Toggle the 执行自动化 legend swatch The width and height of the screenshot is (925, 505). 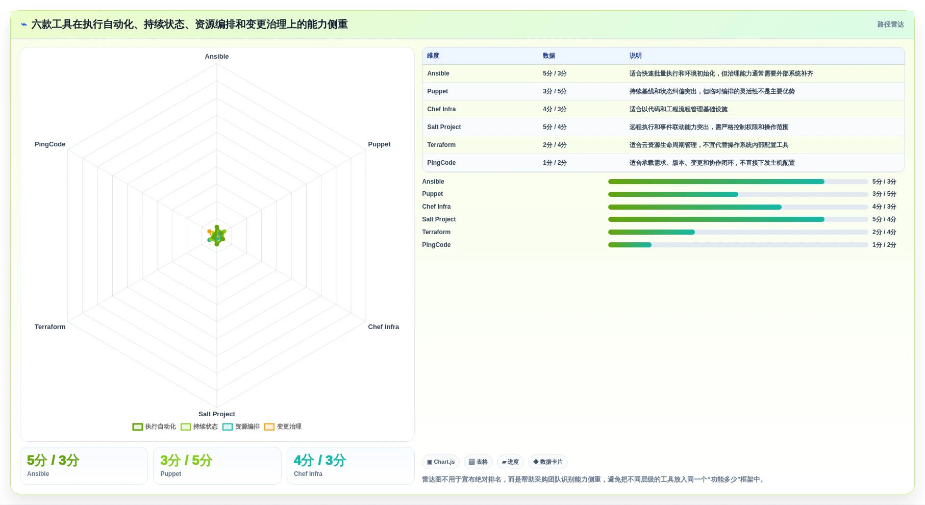tap(137, 427)
